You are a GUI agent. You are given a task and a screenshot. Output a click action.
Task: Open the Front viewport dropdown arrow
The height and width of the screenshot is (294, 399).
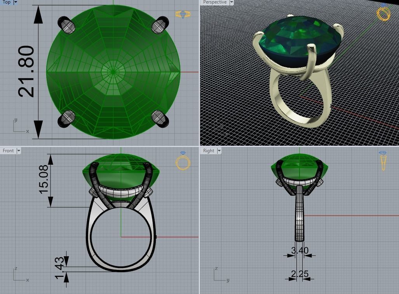(19, 151)
